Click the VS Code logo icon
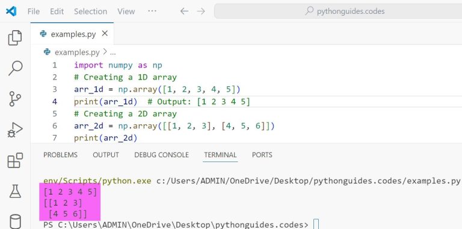The width and height of the screenshot is (462, 229). tap(11, 11)
